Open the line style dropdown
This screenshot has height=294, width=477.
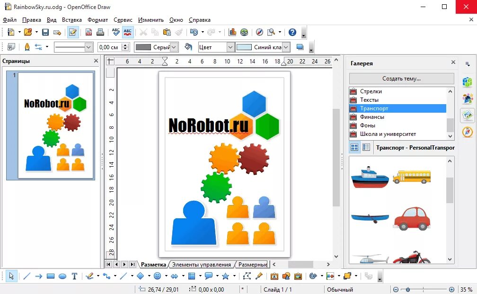coord(88,47)
